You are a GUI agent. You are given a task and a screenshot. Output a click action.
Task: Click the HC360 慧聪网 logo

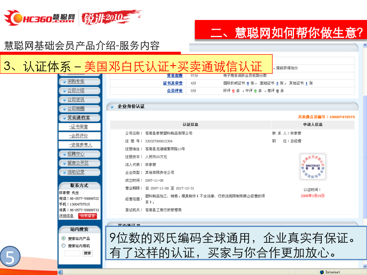39,18
